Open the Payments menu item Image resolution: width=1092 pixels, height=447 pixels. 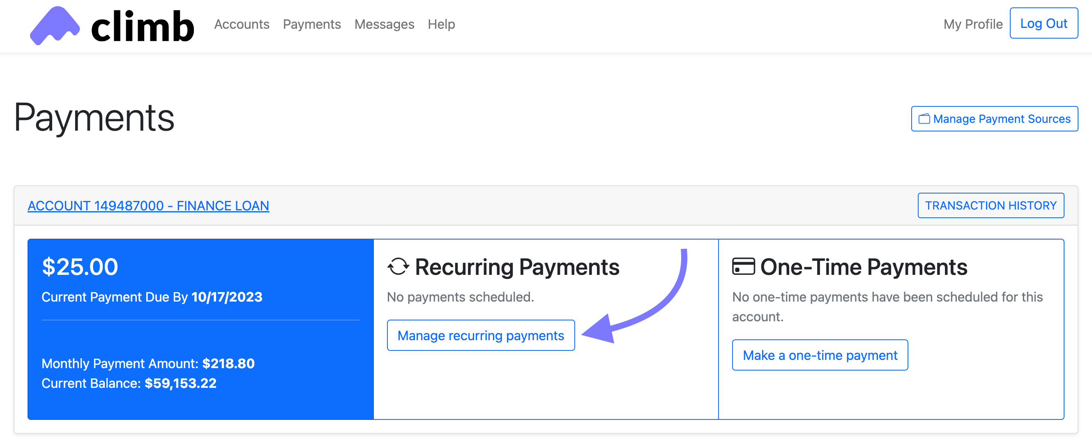point(312,24)
